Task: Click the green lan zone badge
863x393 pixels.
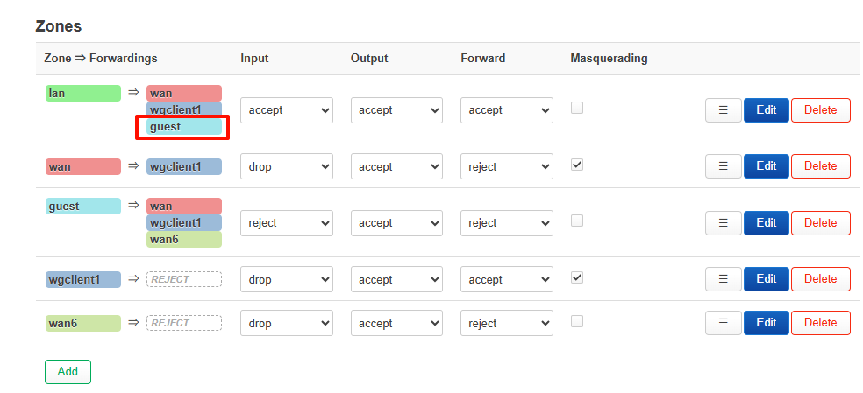Action: tap(83, 94)
